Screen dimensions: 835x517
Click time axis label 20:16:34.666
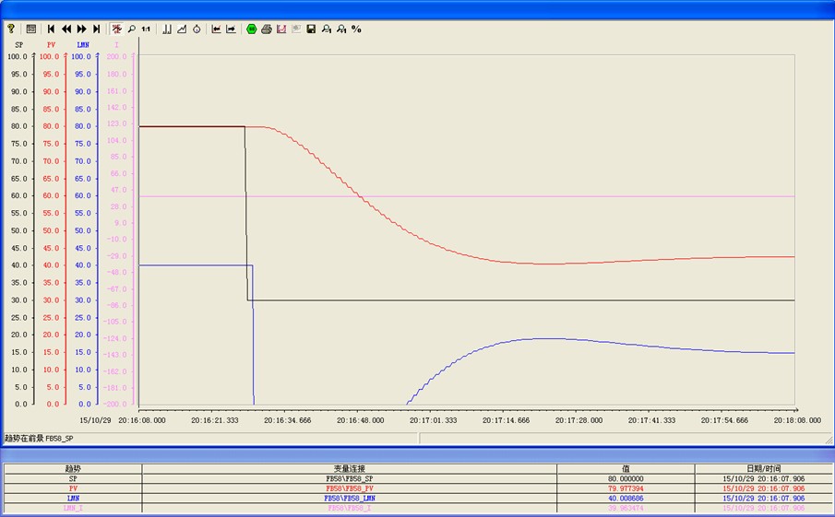pos(288,420)
